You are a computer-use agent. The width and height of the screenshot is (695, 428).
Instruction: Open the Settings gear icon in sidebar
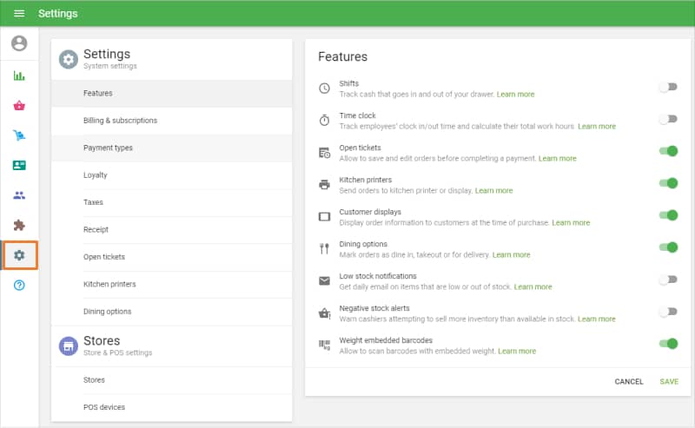click(x=19, y=255)
